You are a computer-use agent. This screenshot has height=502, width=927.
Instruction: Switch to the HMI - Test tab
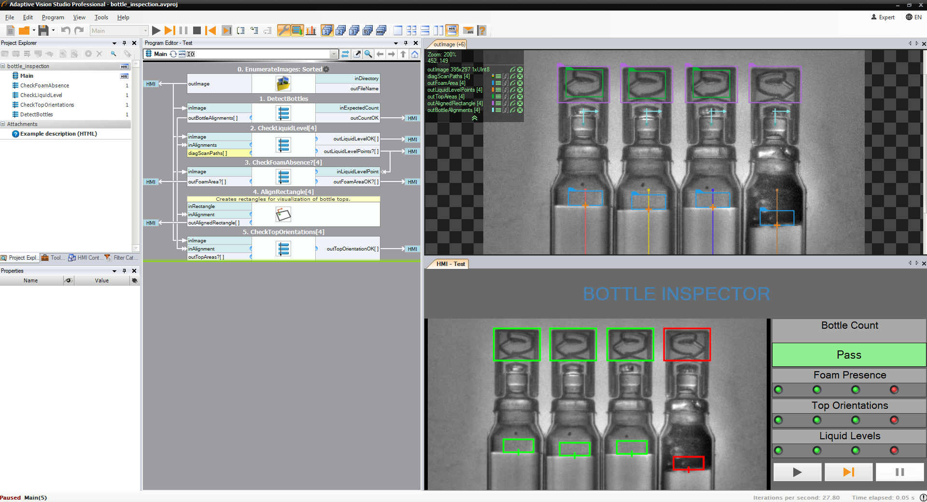click(x=450, y=264)
